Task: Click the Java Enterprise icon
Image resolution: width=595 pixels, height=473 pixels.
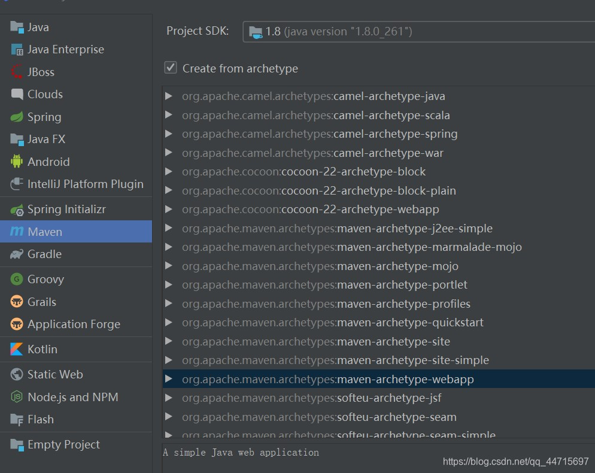Action: pyautogui.click(x=17, y=50)
